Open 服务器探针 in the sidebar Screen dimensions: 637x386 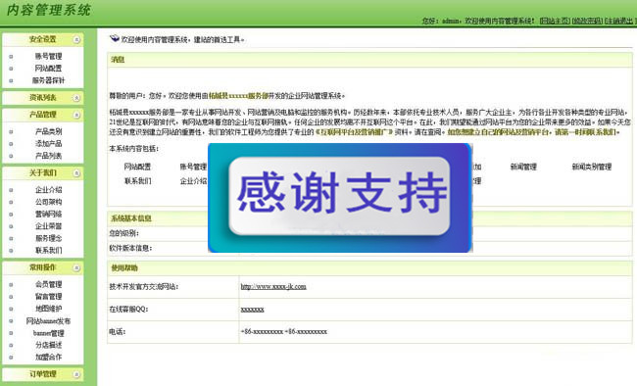tap(48, 80)
